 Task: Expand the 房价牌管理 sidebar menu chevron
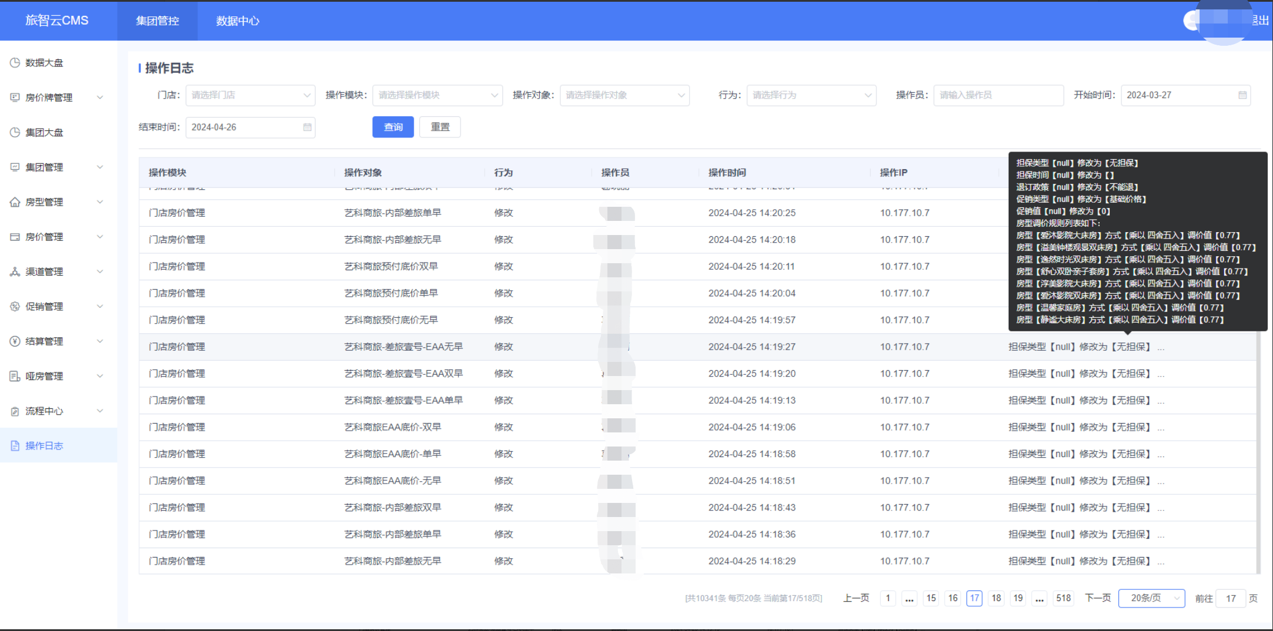coord(100,98)
